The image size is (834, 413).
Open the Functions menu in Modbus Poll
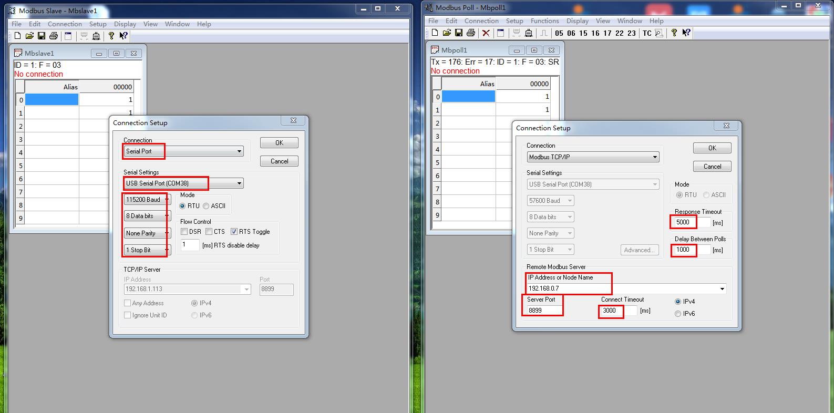[x=544, y=21]
